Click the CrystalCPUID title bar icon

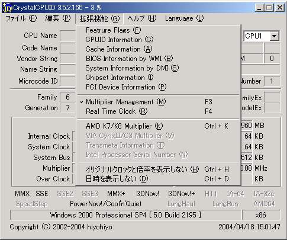click(7, 8)
